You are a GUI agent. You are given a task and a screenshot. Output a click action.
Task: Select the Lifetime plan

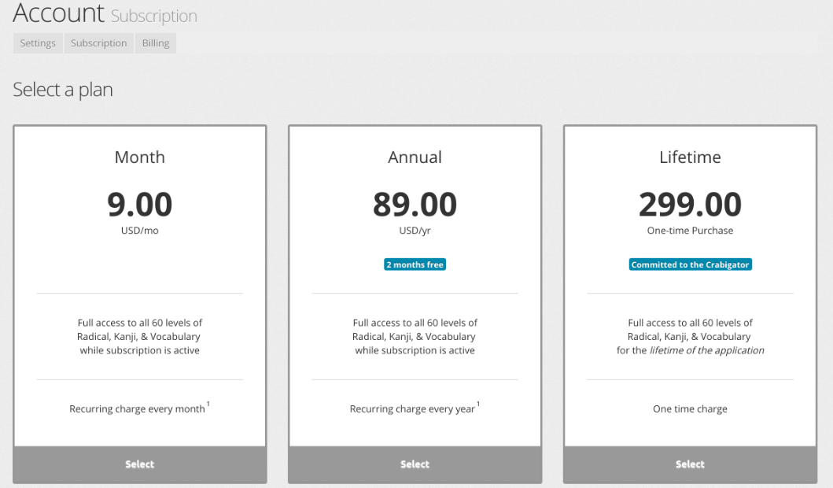[690, 464]
